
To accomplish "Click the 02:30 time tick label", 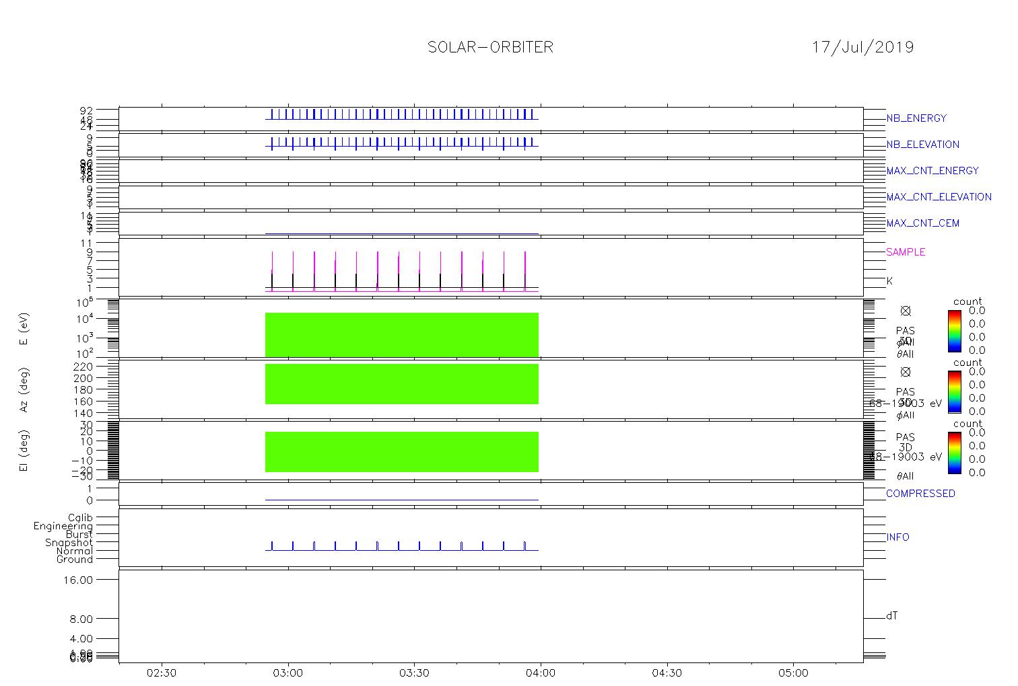I will pos(162,673).
